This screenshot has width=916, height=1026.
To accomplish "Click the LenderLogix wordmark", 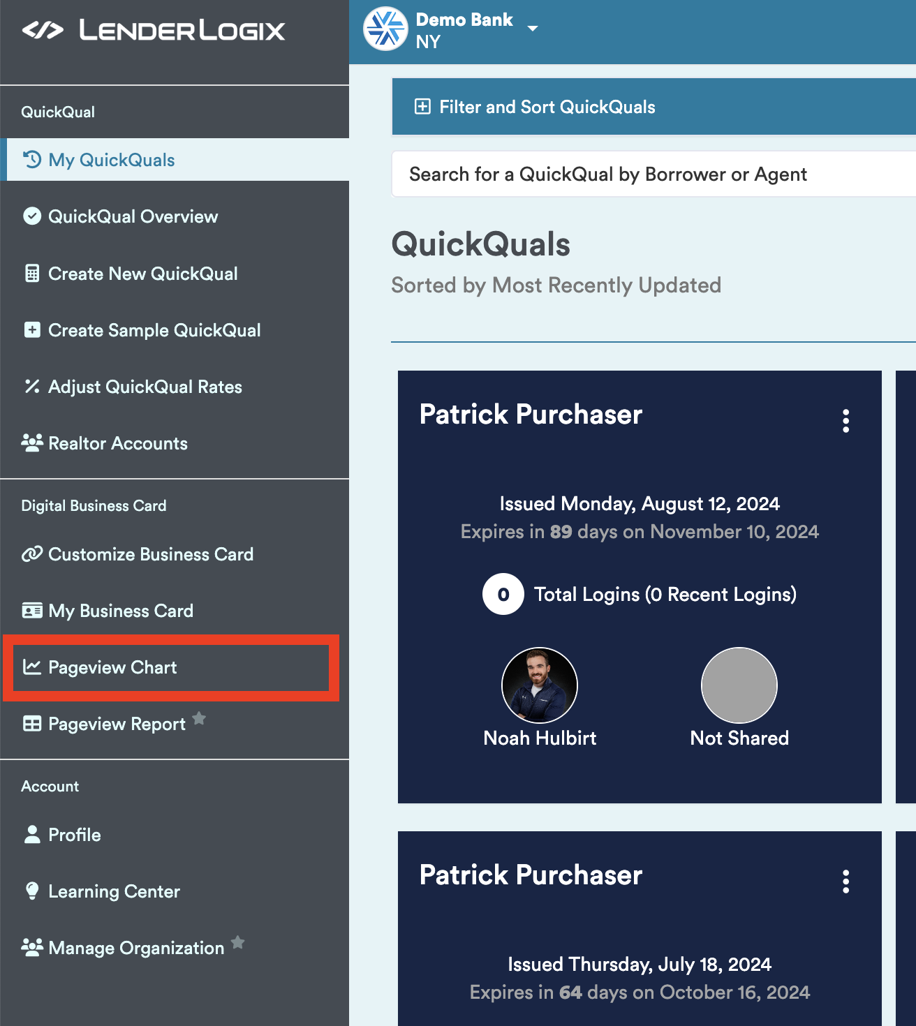I will [182, 30].
